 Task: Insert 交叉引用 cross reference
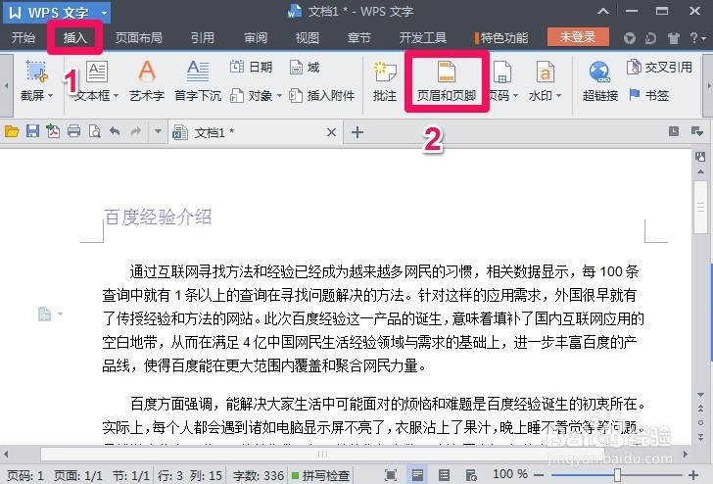pyautogui.click(x=659, y=68)
